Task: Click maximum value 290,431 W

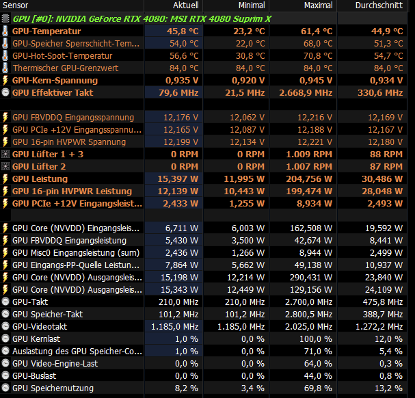Action: click(311, 277)
